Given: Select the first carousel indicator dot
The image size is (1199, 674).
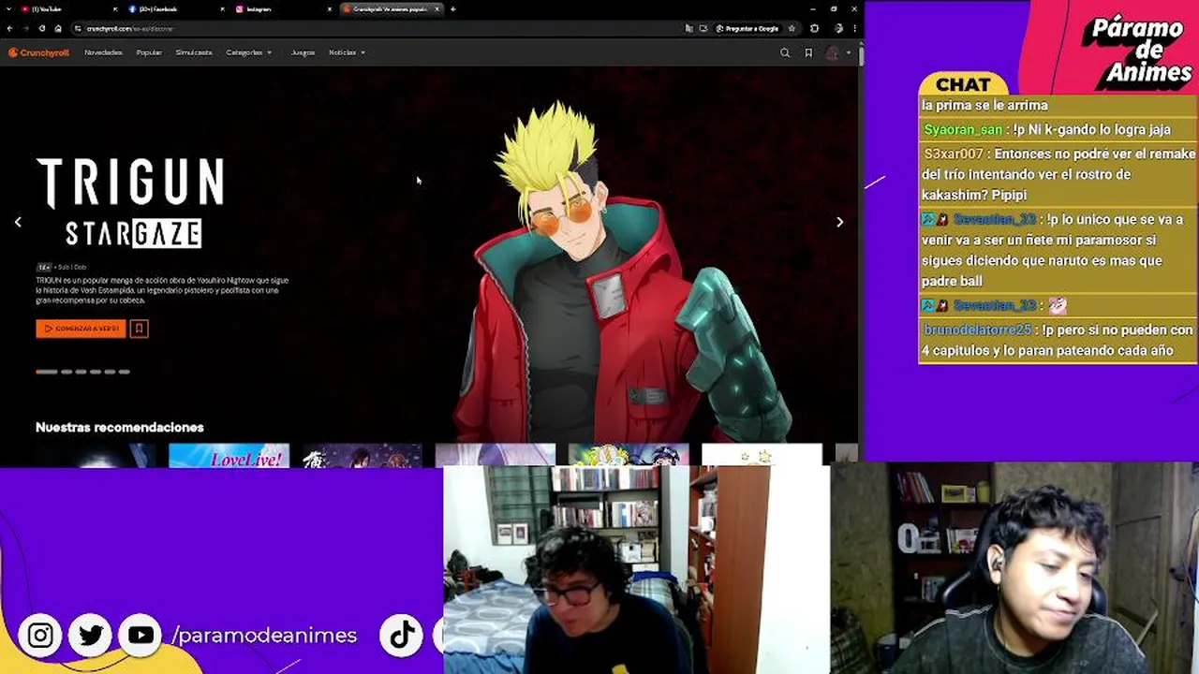Looking at the screenshot, I should pos(46,372).
